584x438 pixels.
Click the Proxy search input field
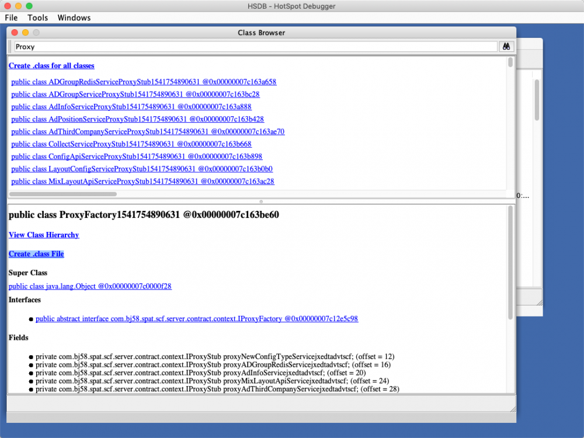[x=256, y=47]
